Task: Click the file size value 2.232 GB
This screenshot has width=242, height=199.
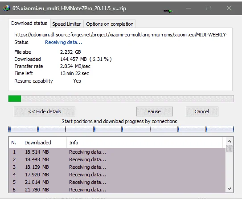Action: pos(70,52)
